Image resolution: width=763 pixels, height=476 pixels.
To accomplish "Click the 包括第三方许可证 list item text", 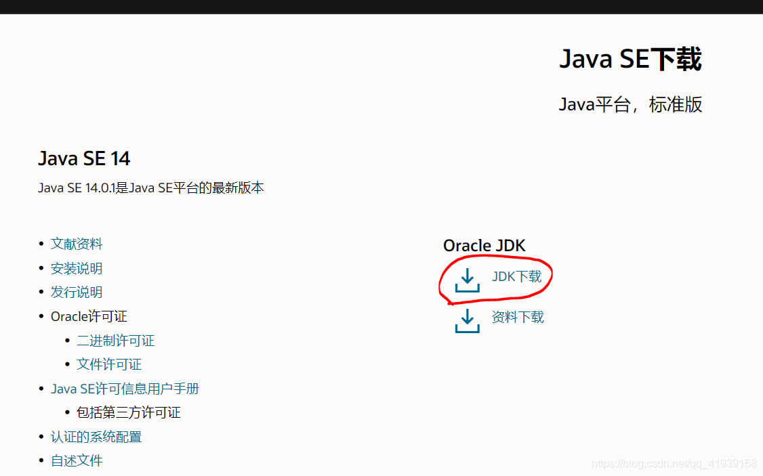I will (x=129, y=412).
